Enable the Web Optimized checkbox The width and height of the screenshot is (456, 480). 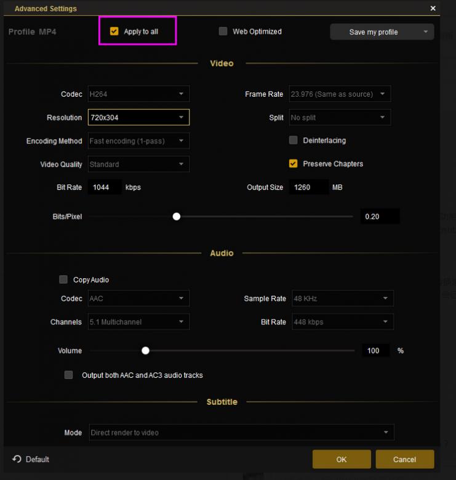click(223, 31)
